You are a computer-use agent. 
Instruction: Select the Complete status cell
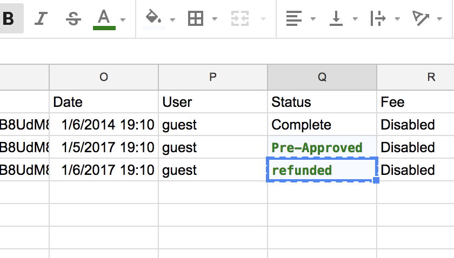322,124
